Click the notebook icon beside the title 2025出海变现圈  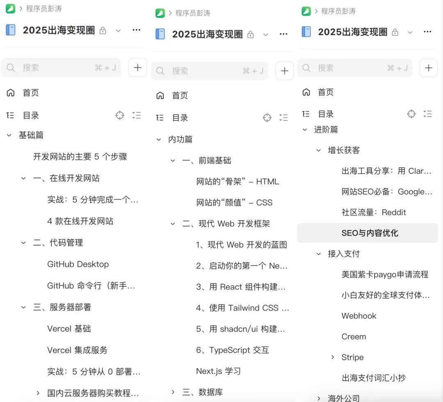tap(9, 30)
